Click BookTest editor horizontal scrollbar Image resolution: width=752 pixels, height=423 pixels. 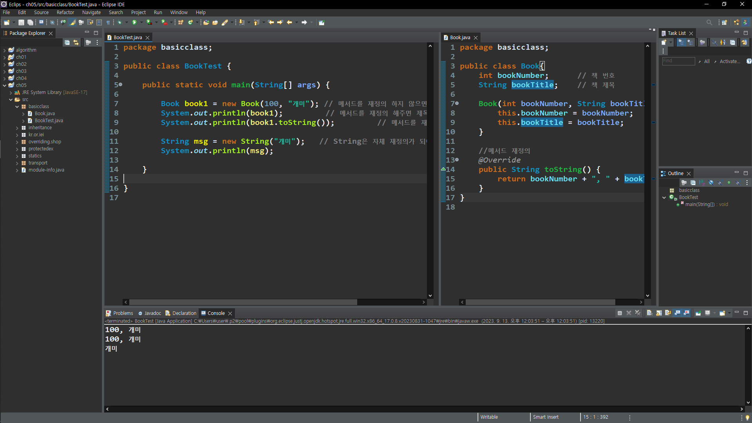pyautogui.click(x=243, y=302)
